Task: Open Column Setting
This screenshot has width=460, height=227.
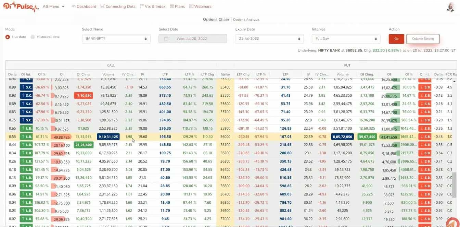Action: (423, 39)
